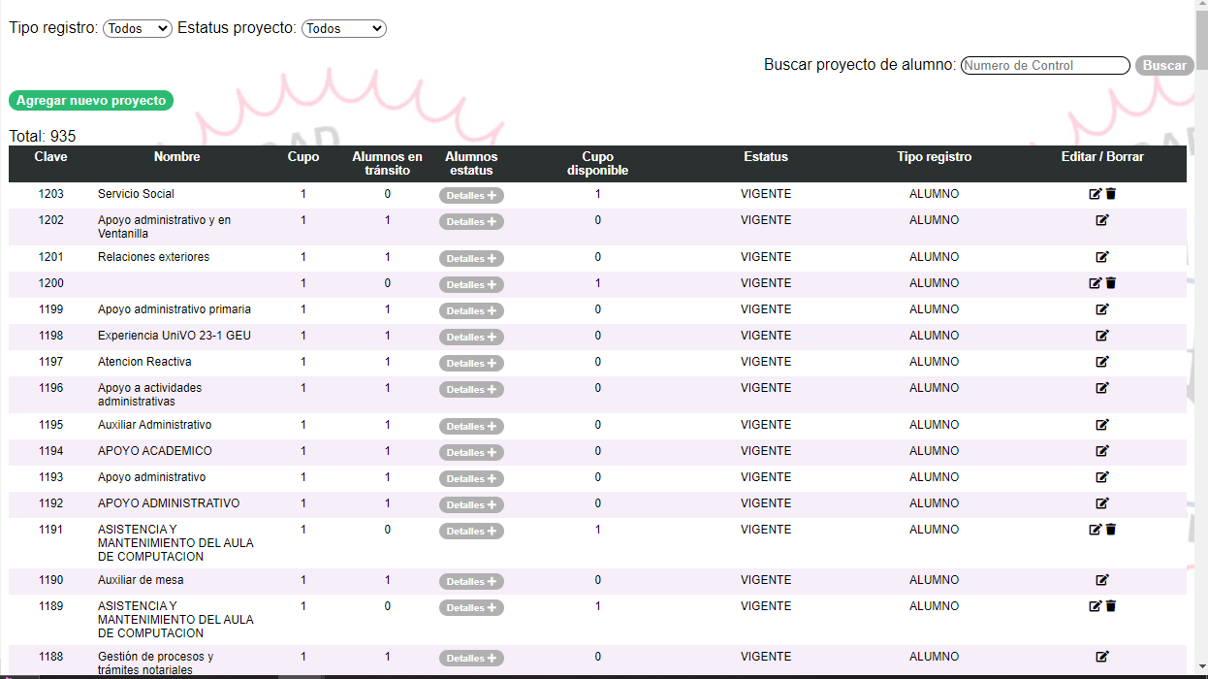This screenshot has height=679, width=1208.
Task: Expand Detalles for project 1195 Auxiliar Administrativo
Action: 471,427
